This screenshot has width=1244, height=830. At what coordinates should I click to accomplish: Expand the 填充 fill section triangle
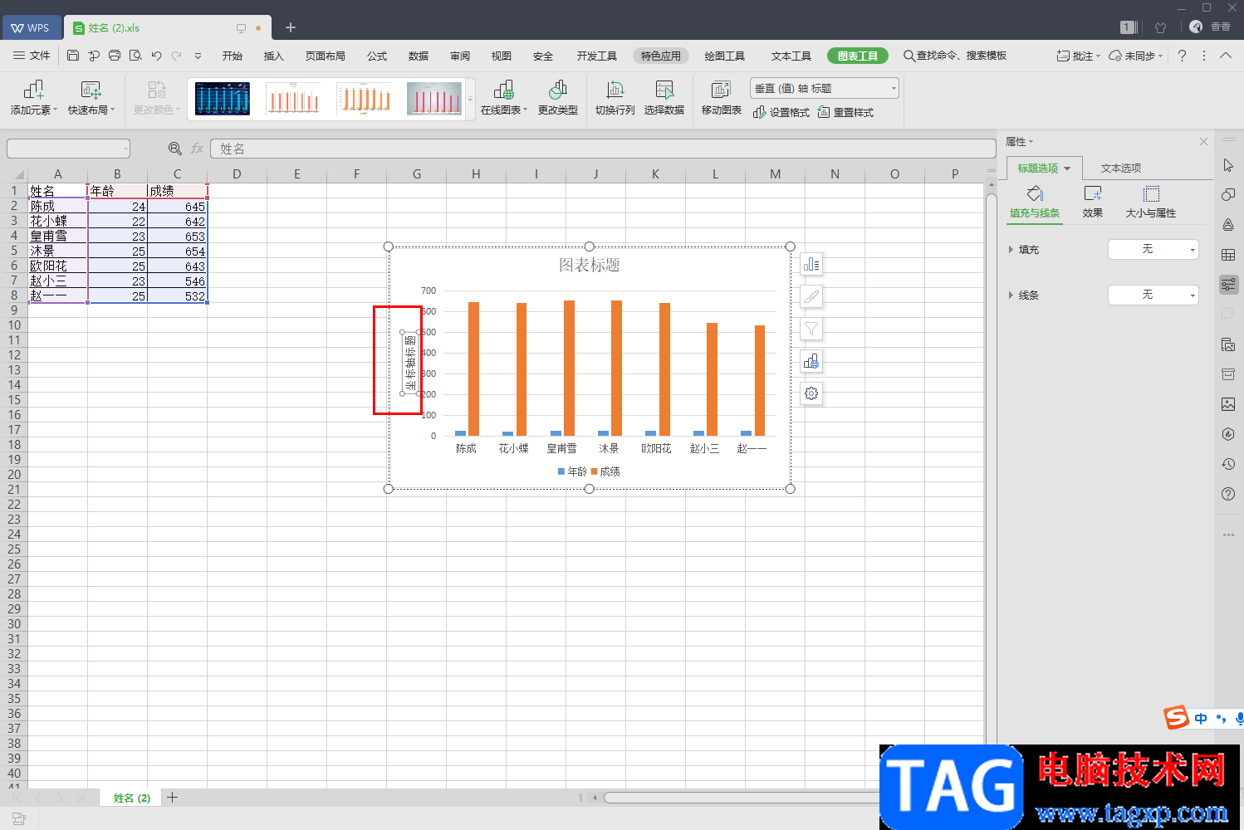1011,249
